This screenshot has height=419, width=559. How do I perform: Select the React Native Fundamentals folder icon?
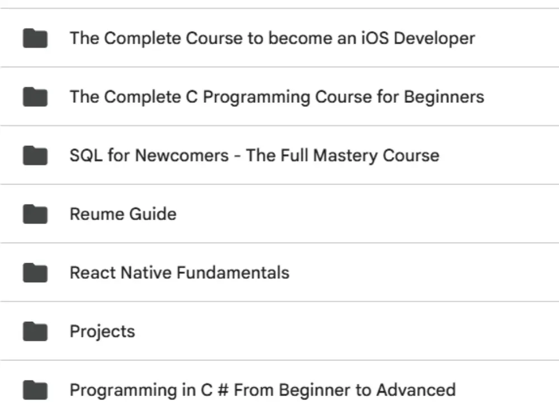click(35, 273)
